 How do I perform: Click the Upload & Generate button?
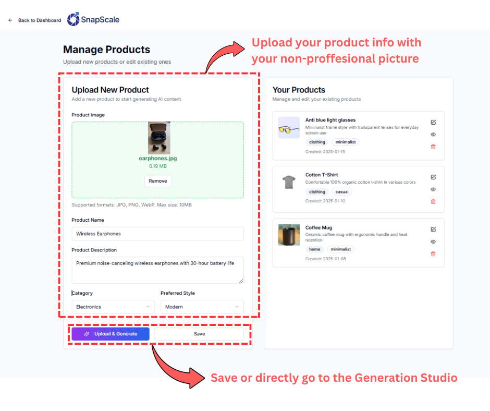tap(110, 333)
